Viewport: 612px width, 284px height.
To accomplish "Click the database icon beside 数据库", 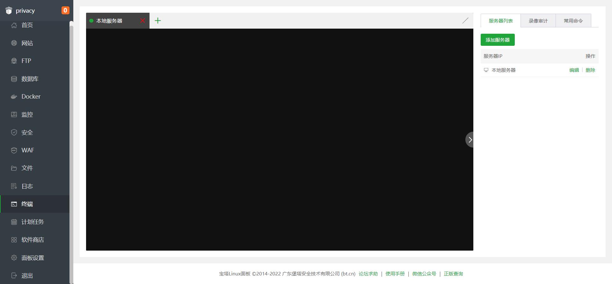I will tap(14, 79).
